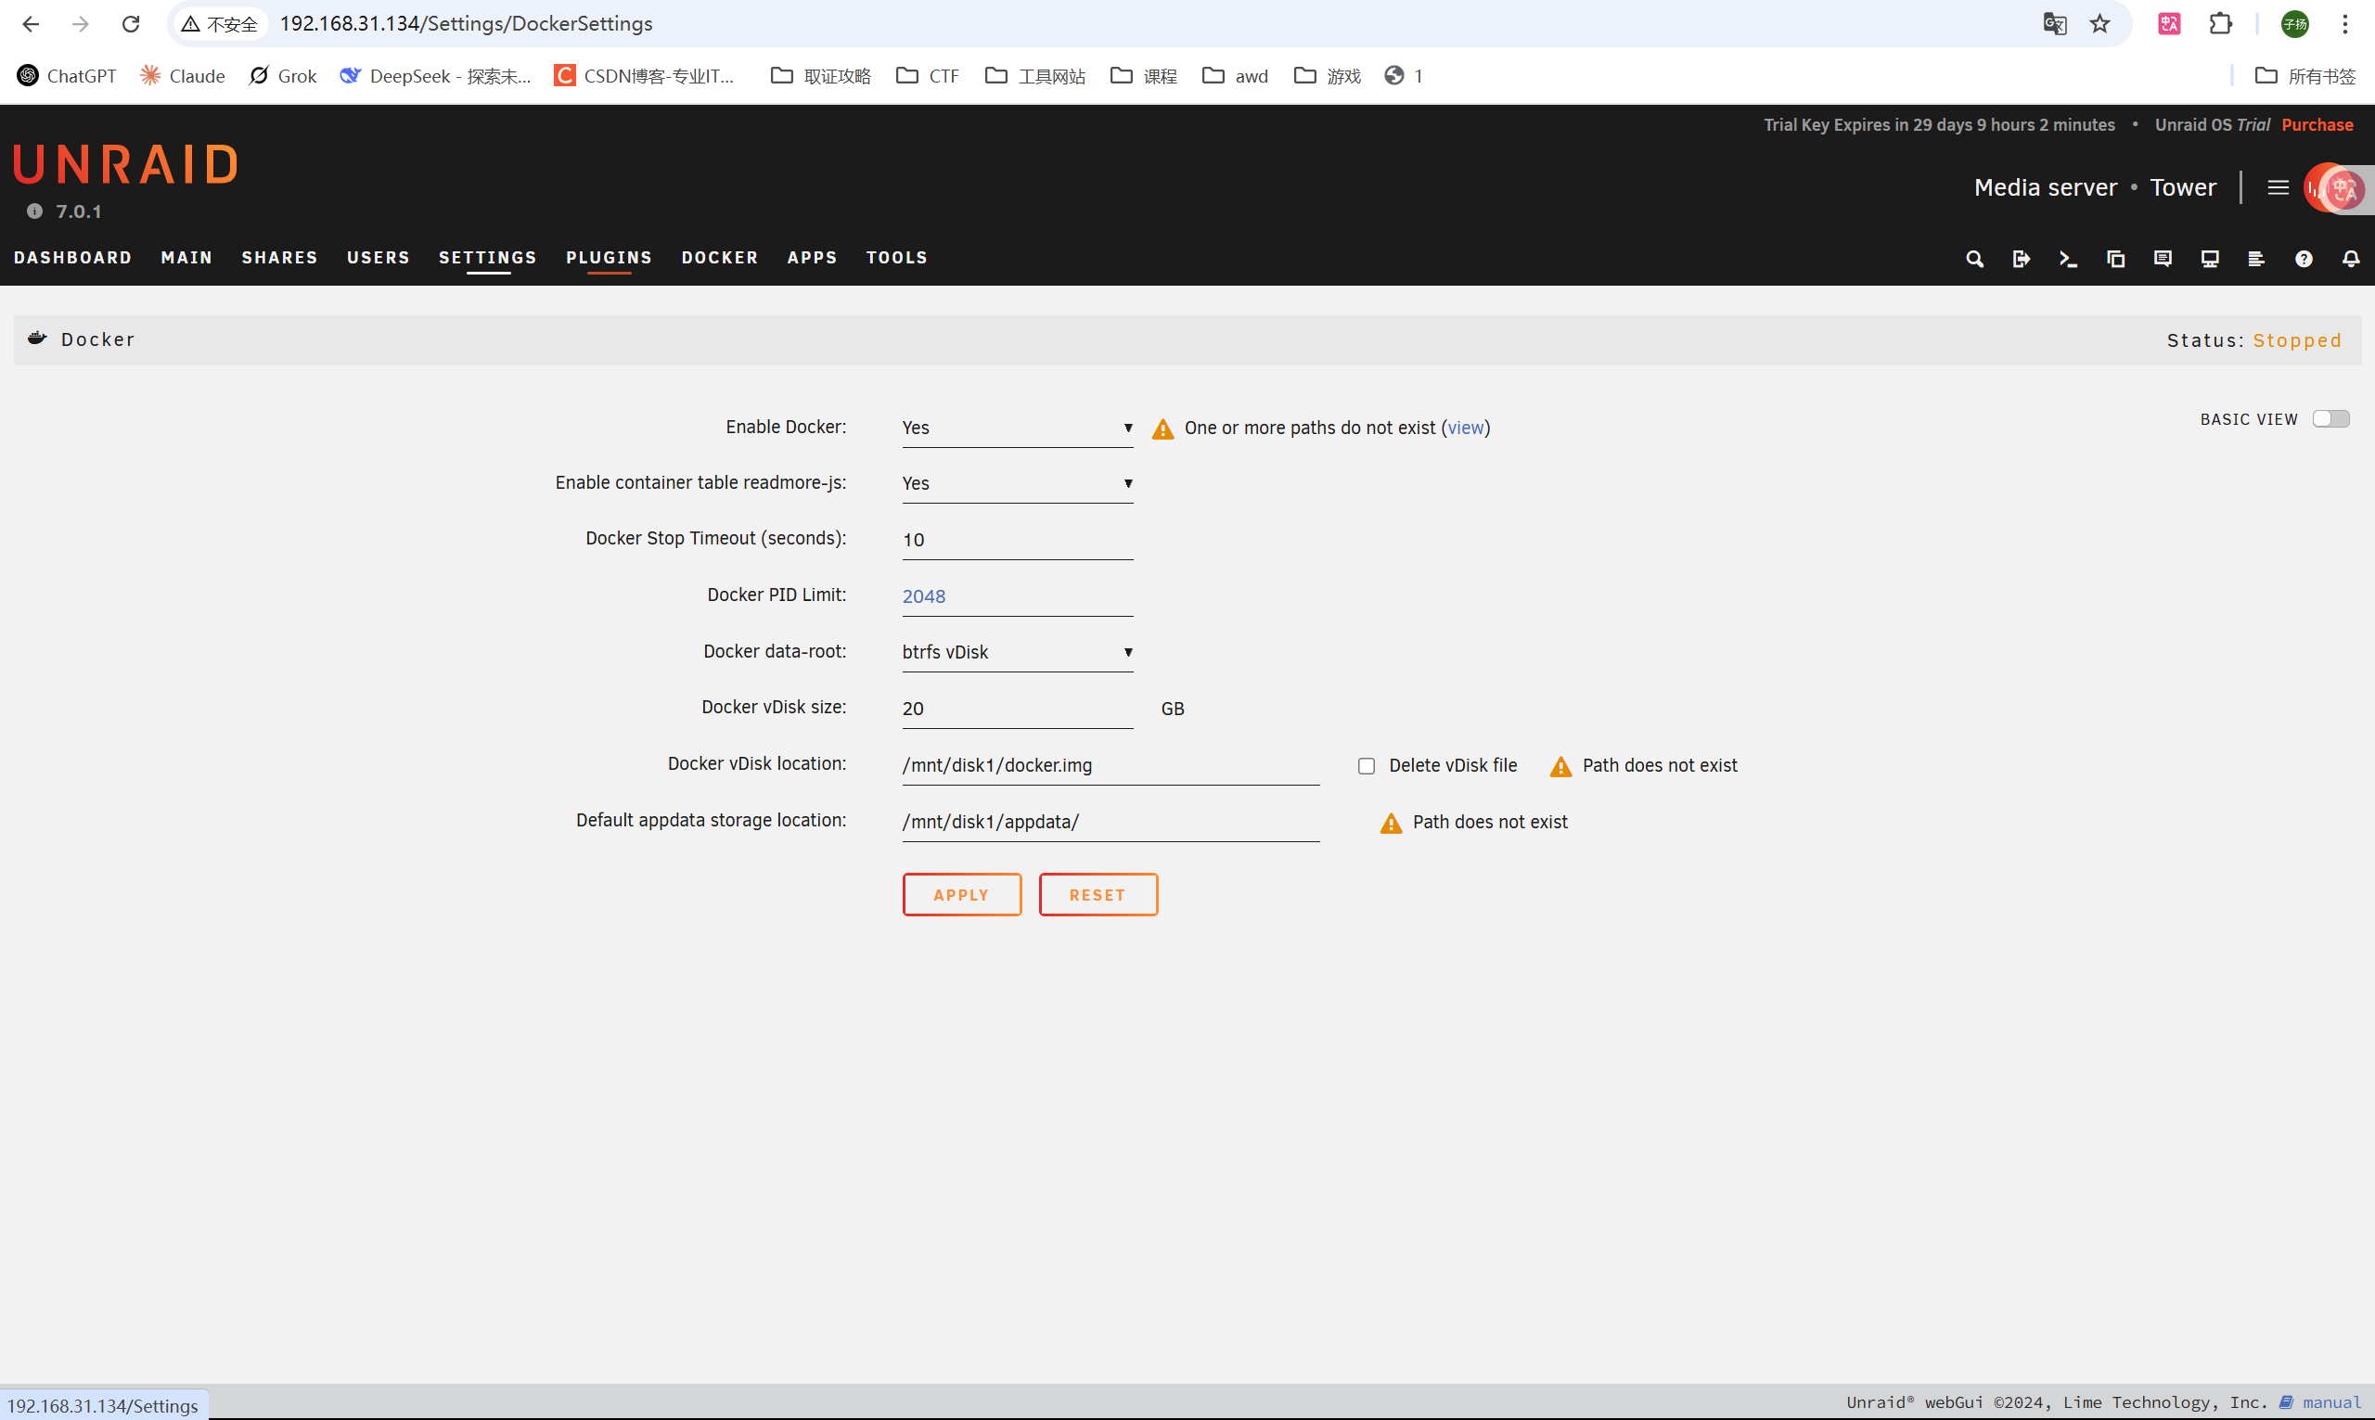Open the USERS tab
Image resolution: width=2375 pixels, height=1420 pixels.
378,258
